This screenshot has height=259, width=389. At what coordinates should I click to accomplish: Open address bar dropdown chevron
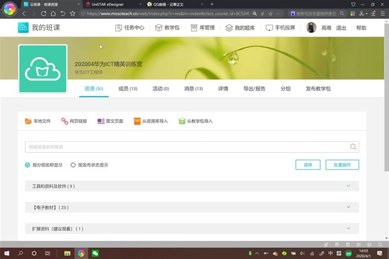pos(278,14)
